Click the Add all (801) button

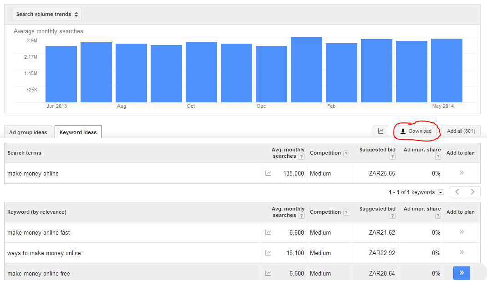461,131
